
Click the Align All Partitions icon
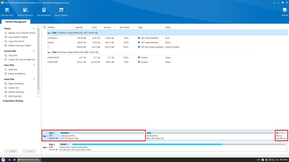[6, 84]
